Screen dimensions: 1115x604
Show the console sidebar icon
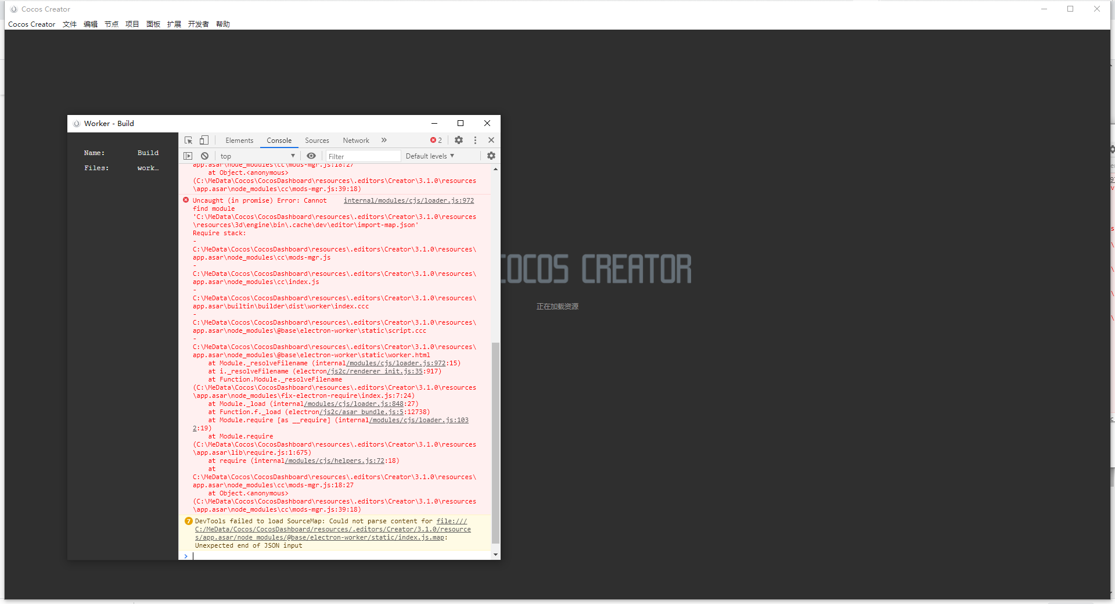[188, 156]
